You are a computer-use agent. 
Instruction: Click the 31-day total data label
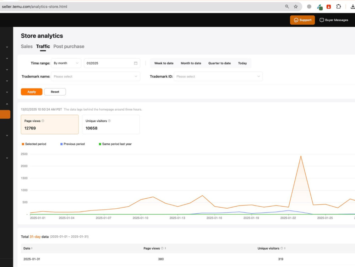[35, 237]
